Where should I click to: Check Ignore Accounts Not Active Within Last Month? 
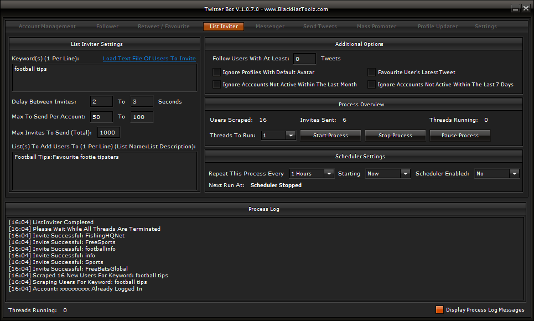(x=216, y=84)
